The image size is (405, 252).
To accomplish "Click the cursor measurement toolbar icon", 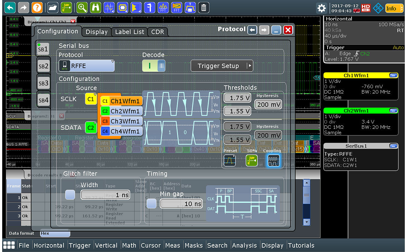I will (109, 7).
